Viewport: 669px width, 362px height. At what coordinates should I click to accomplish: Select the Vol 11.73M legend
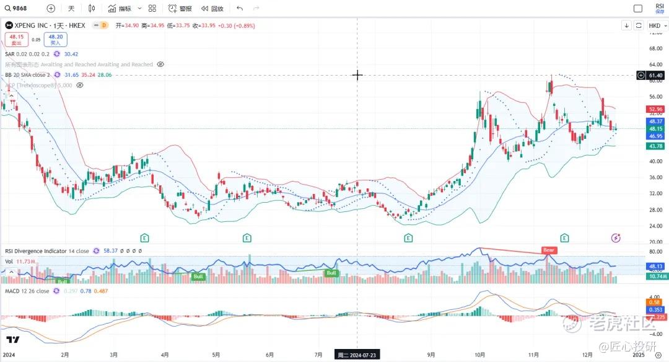tap(20, 261)
